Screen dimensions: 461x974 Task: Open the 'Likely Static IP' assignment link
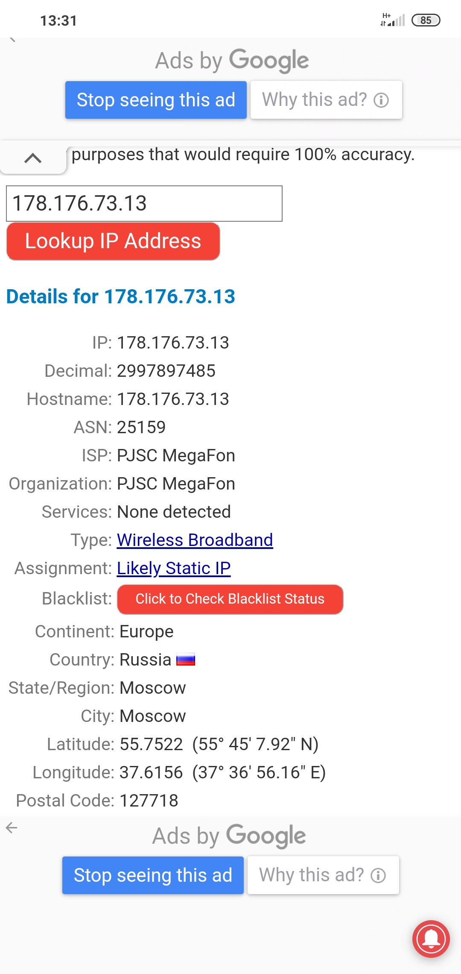point(173,568)
